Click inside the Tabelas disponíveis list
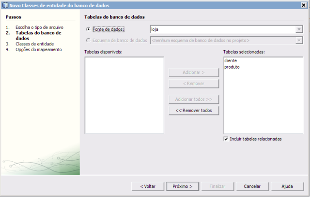The width and height of the screenshot is (310, 197). pyautogui.click(x=124, y=95)
